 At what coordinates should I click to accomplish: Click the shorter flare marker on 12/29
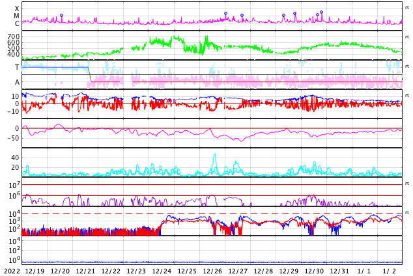coord(283,16)
